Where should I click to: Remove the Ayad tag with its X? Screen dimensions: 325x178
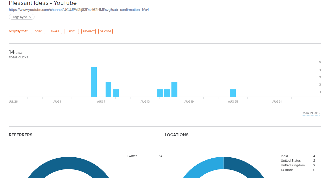point(30,17)
